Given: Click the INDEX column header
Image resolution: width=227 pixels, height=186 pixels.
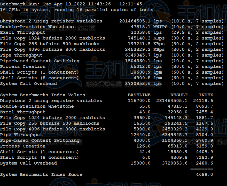Looking at the screenshot, I should pyautogui.click(x=206, y=95).
